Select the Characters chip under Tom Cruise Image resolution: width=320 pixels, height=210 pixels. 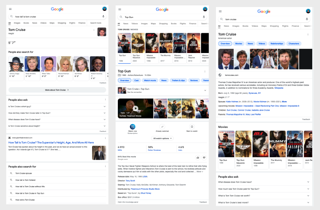point(294,44)
